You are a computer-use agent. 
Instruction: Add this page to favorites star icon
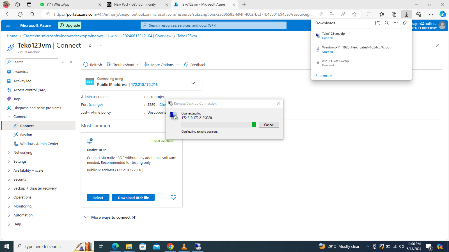point(354,14)
